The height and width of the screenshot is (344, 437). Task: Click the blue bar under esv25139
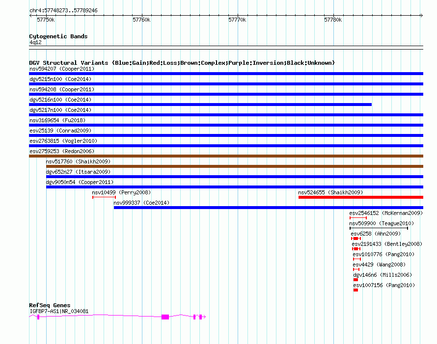click(x=226, y=135)
